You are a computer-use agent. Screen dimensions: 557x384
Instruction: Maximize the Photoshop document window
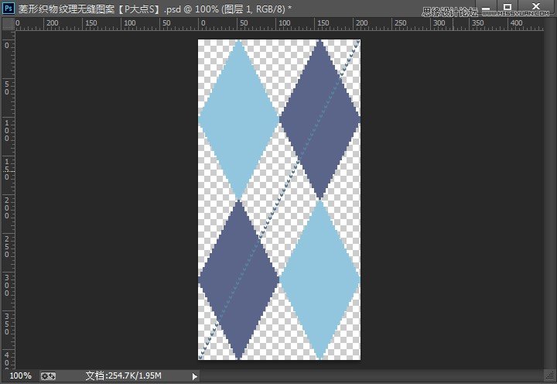507,7
